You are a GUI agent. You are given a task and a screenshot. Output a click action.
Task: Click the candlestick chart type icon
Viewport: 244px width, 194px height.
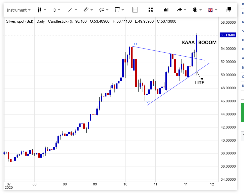[39, 10]
